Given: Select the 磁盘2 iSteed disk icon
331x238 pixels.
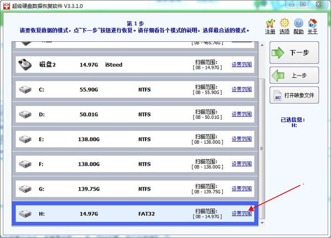Looking at the screenshot, I should (25, 64).
